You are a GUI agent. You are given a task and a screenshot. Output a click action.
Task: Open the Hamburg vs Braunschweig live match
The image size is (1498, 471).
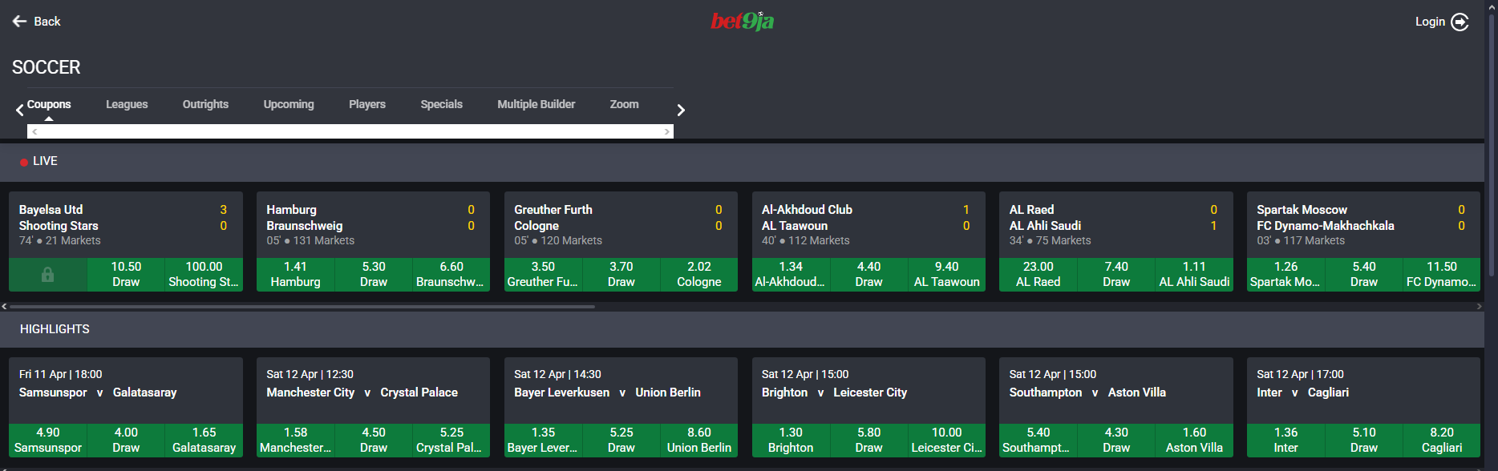pyautogui.click(x=374, y=225)
